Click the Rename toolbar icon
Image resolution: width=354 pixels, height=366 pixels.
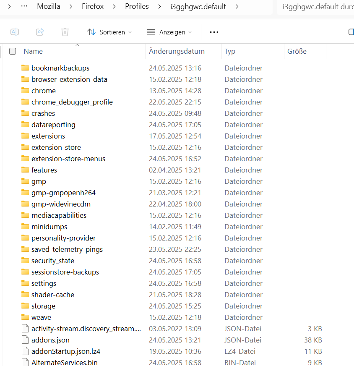click(15, 32)
